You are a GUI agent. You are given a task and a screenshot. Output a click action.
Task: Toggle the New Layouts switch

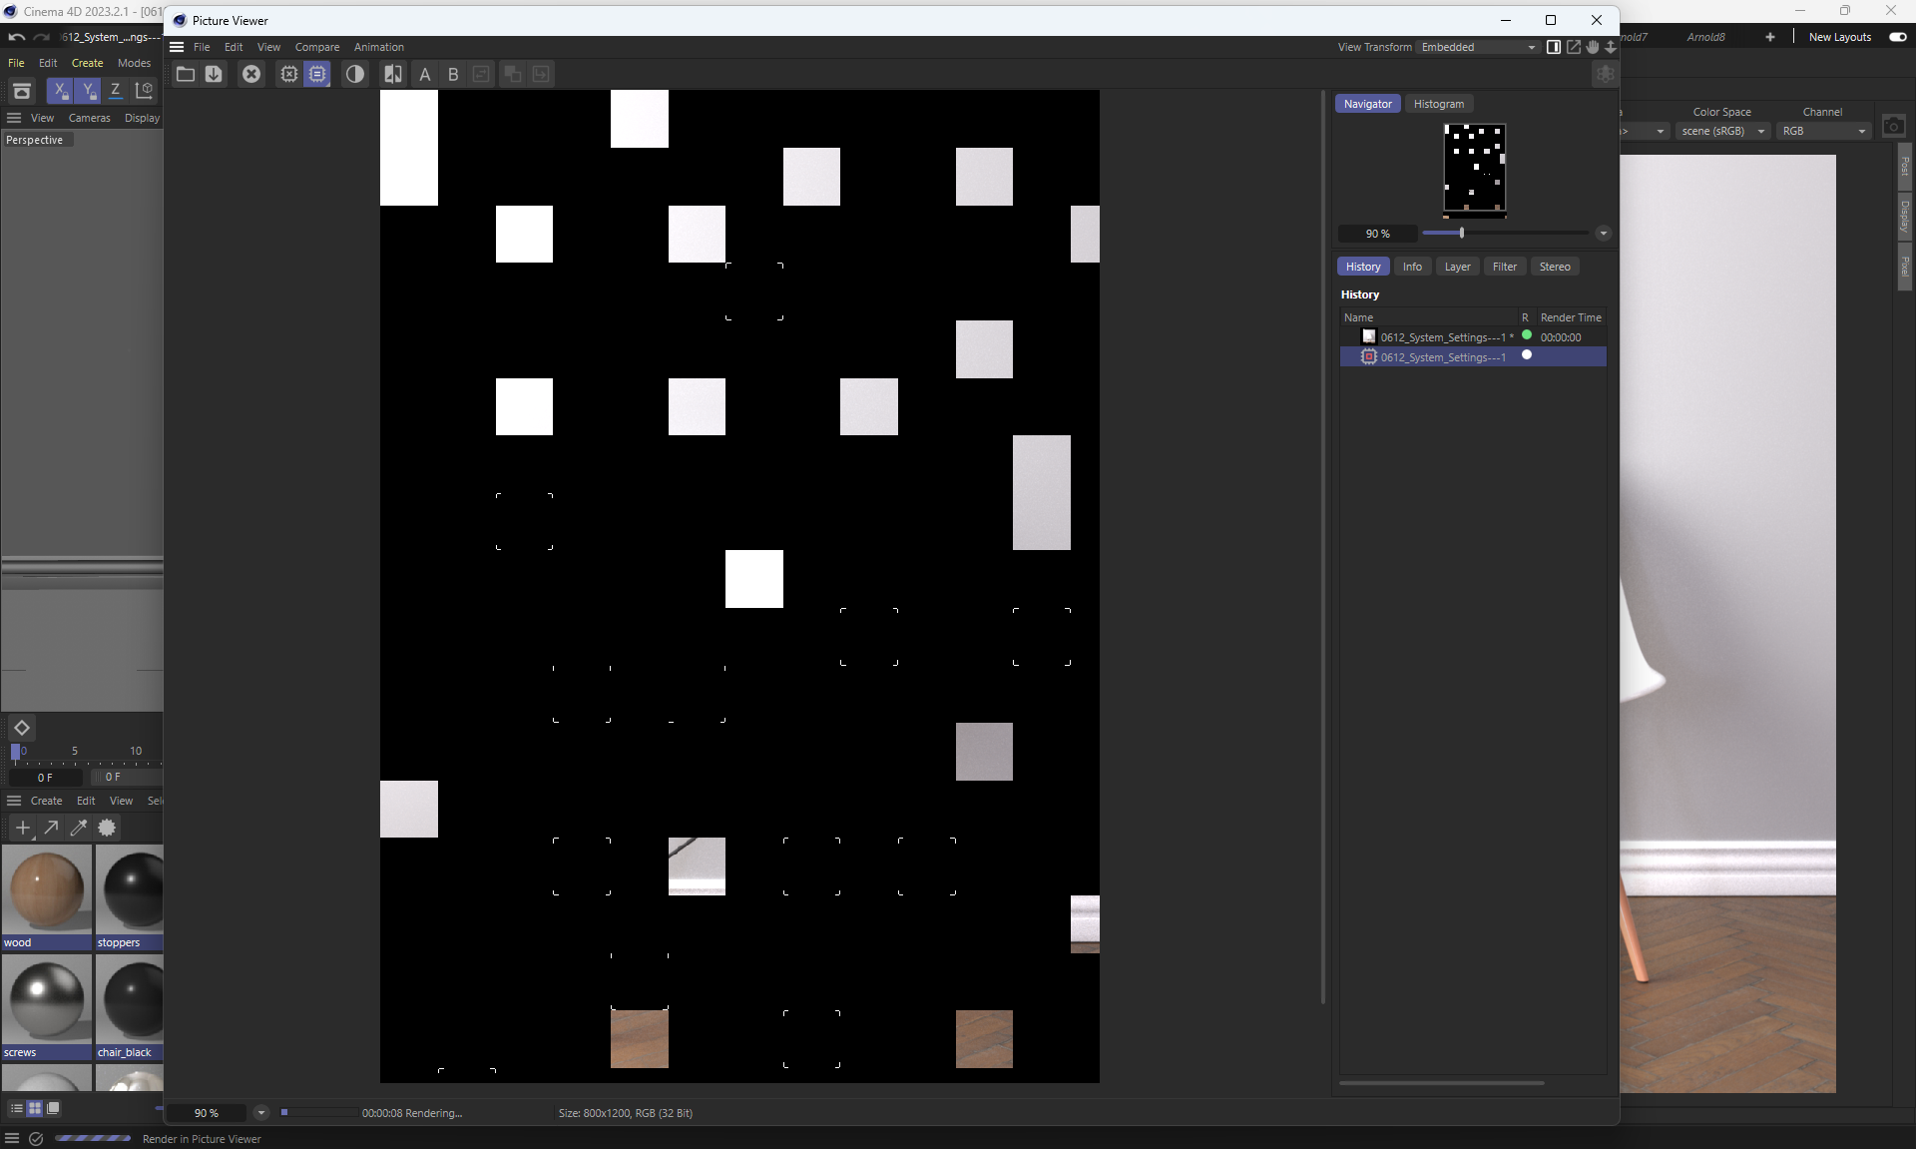pyautogui.click(x=1897, y=37)
